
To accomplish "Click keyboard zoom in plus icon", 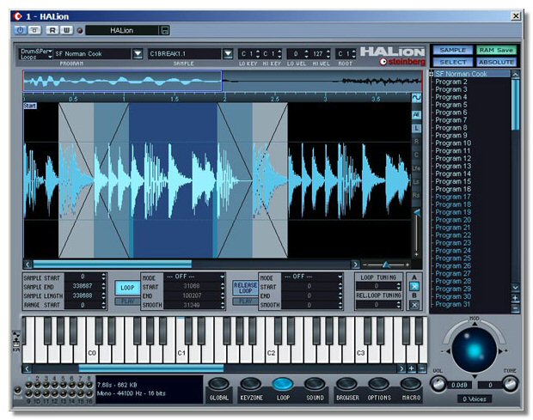I will 412,368.
